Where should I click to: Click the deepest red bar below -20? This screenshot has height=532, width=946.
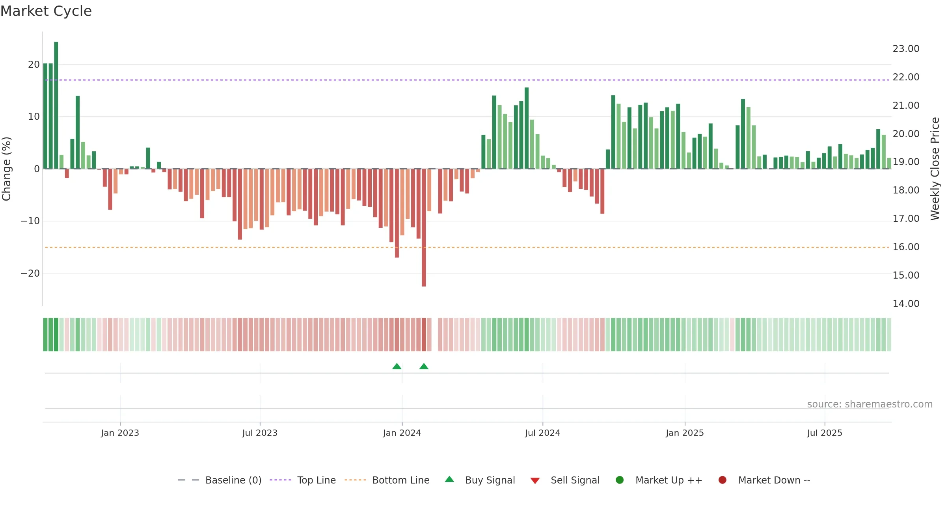[x=424, y=228]
